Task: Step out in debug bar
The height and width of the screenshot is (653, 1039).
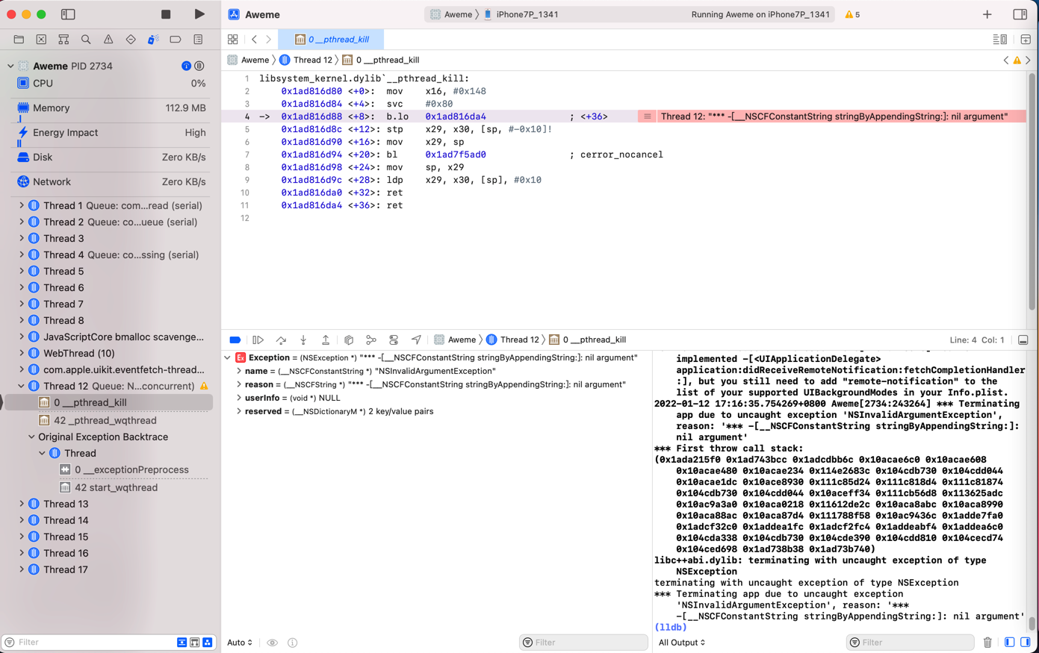Action: (x=326, y=340)
